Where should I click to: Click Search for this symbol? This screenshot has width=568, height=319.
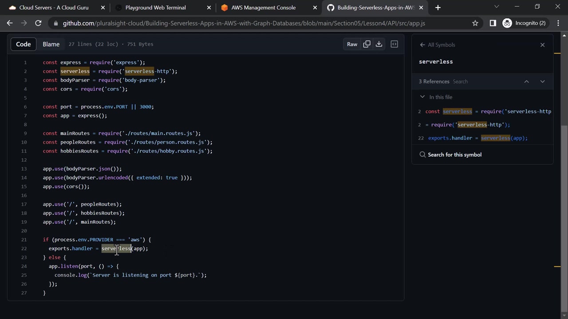[x=454, y=155]
